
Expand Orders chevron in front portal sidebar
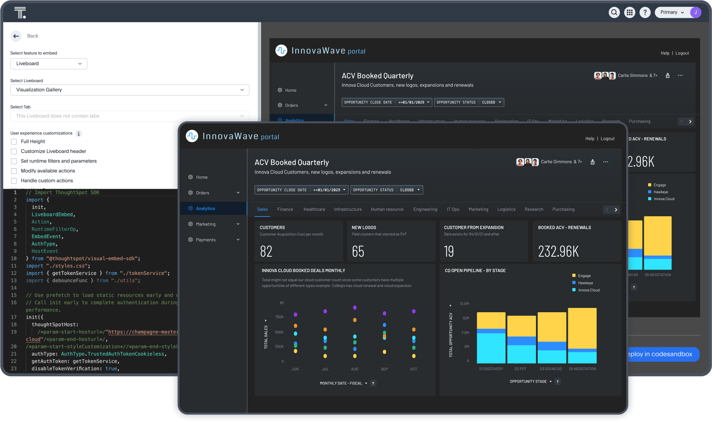238,193
